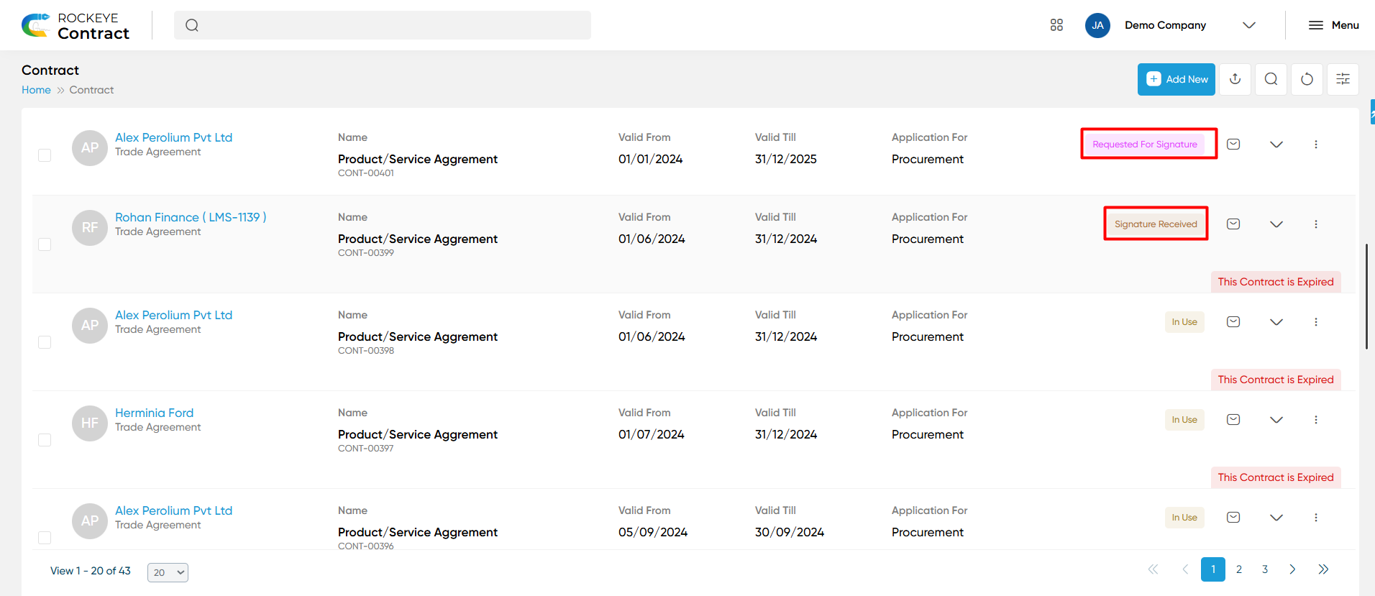Click mail icon on CONT-00401 row
The height and width of the screenshot is (596, 1375).
point(1233,145)
